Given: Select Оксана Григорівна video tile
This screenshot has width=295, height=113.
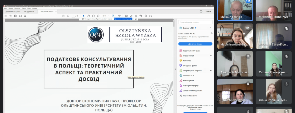Looking at the screenshot, I should point(274,64).
